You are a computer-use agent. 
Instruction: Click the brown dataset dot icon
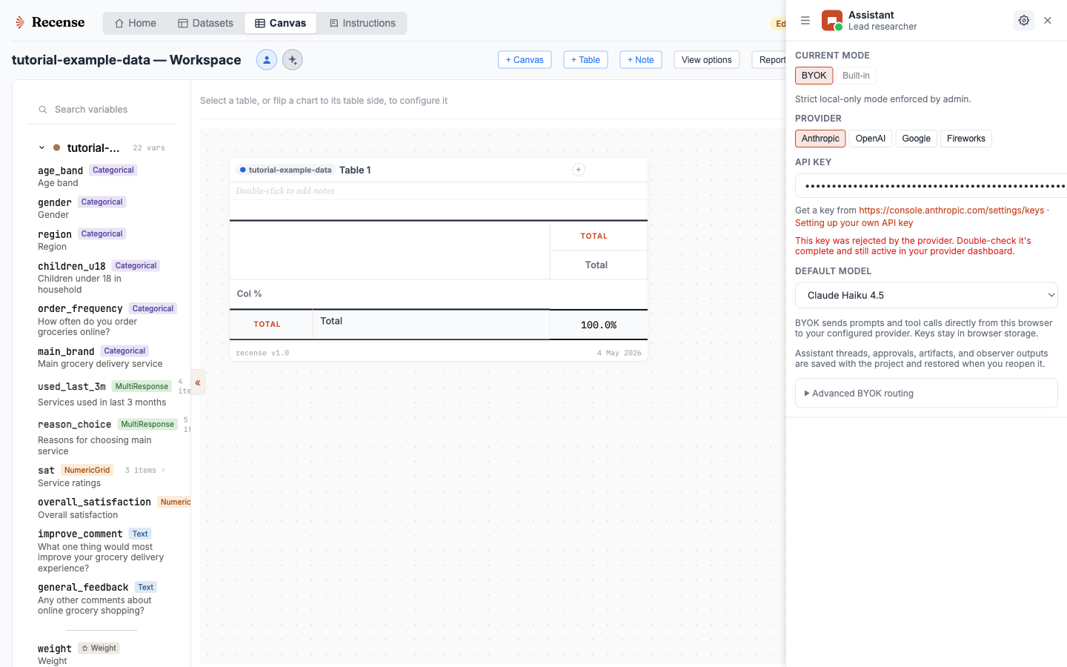click(56, 147)
